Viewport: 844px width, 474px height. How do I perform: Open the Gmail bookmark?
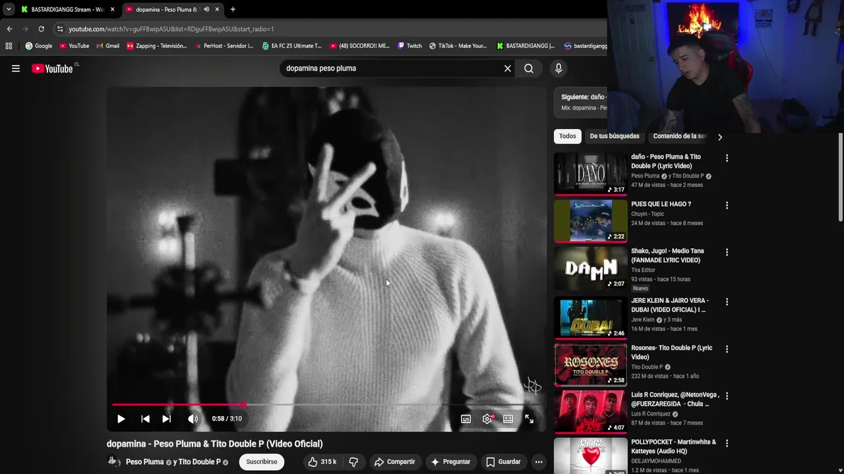(x=107, y=46)
